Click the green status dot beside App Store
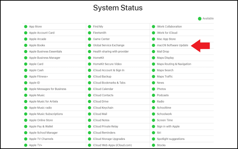The image size is (238, 149). [26, 26]
